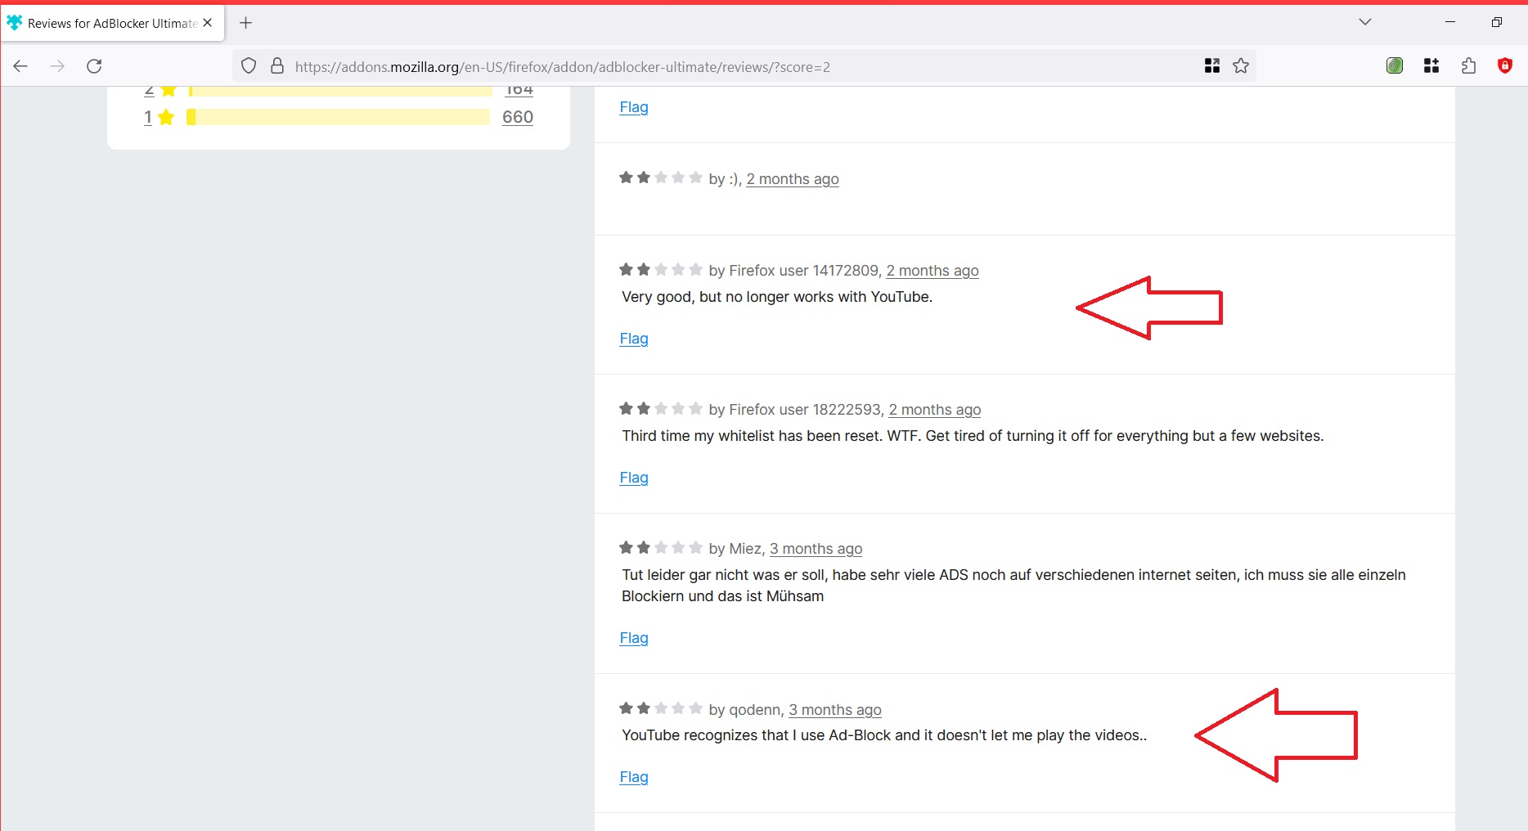Image resolution: width=1528 pixels, height=831 pixels.
Task: Open the tracking protection shield in address bar
Action: tap(249, 66)
